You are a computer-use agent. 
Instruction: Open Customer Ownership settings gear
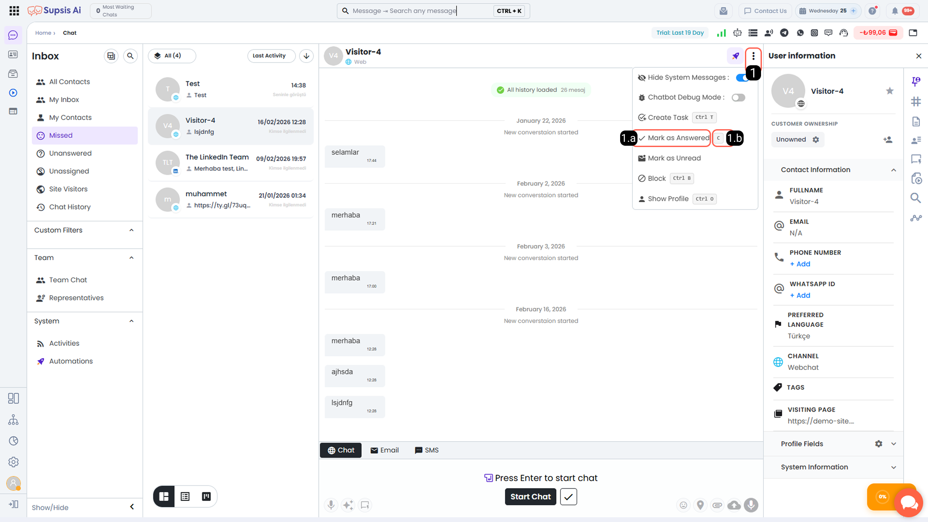(816, 140)
